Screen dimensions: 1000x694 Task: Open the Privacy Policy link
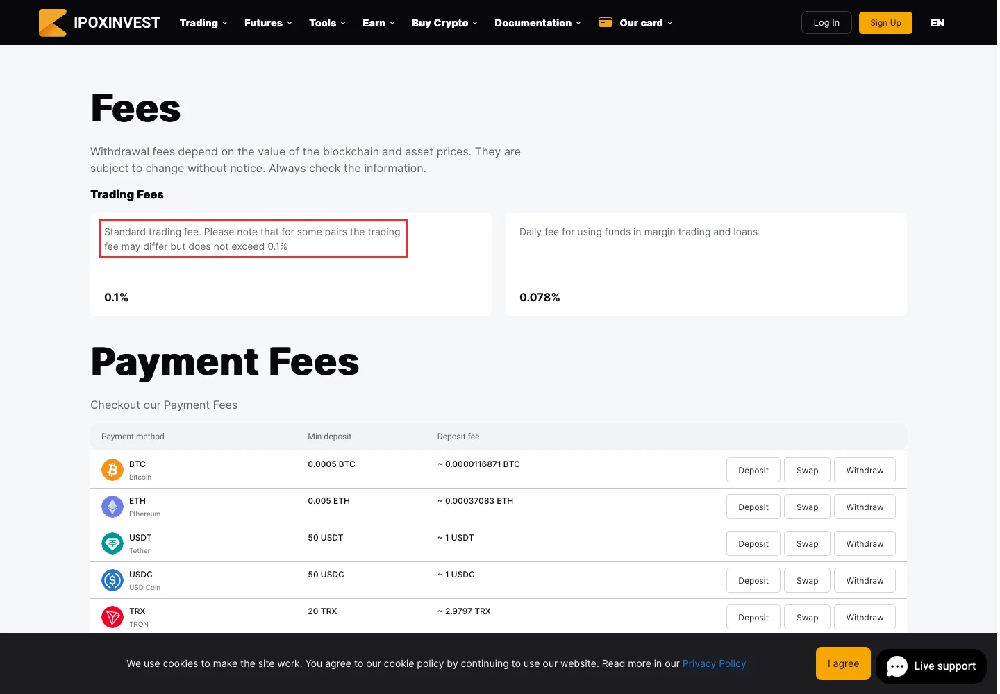coord(714,663)
